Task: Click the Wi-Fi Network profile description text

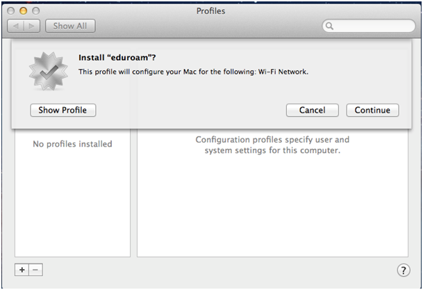Action: 193,72
